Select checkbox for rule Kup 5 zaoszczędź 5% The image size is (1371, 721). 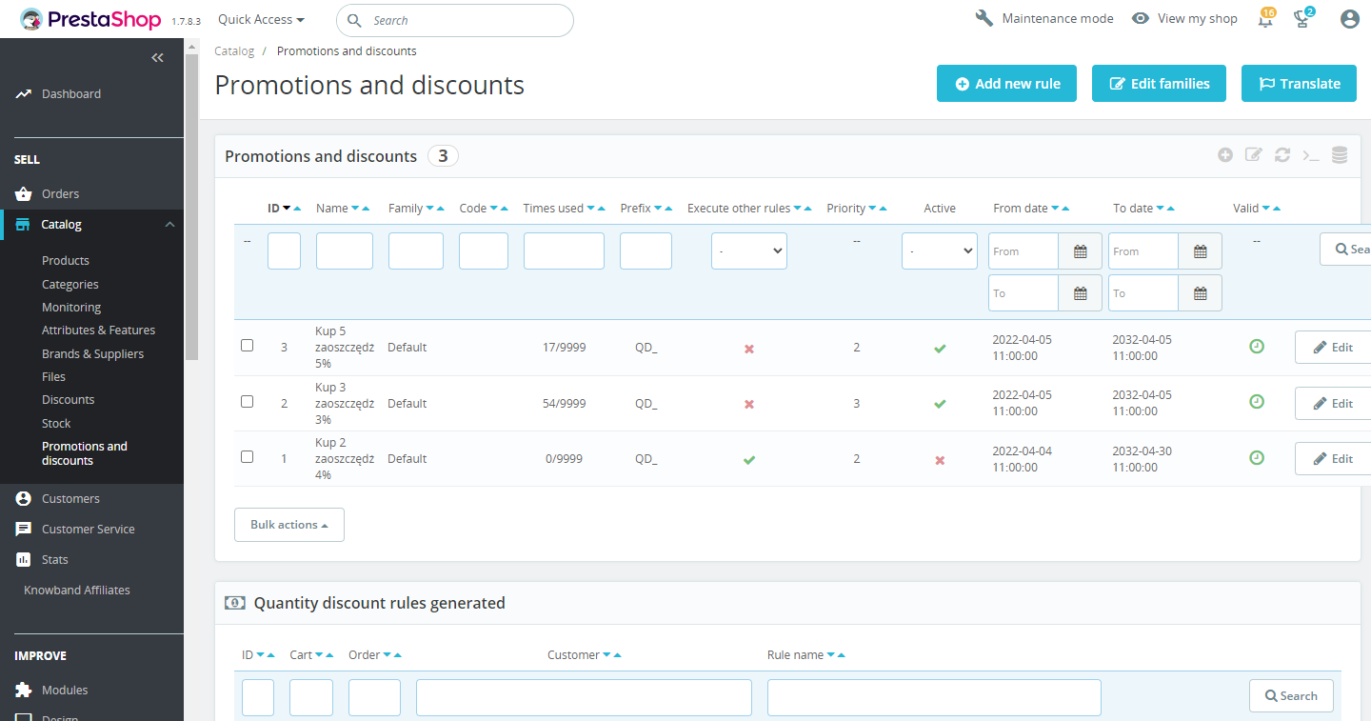[x=248, y=346]
